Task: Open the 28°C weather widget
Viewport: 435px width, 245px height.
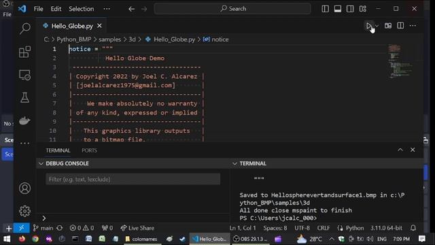Action: (x=309, y=239)
